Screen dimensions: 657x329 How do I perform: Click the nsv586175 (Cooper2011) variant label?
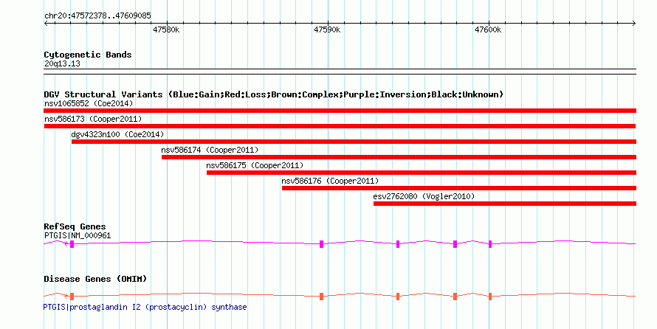tap(255, 165)
